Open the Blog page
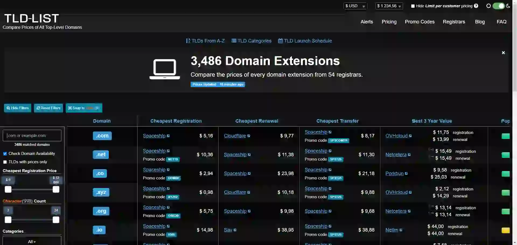The height and width of the screenshot is (245, 517). click(x=480, y=22)
